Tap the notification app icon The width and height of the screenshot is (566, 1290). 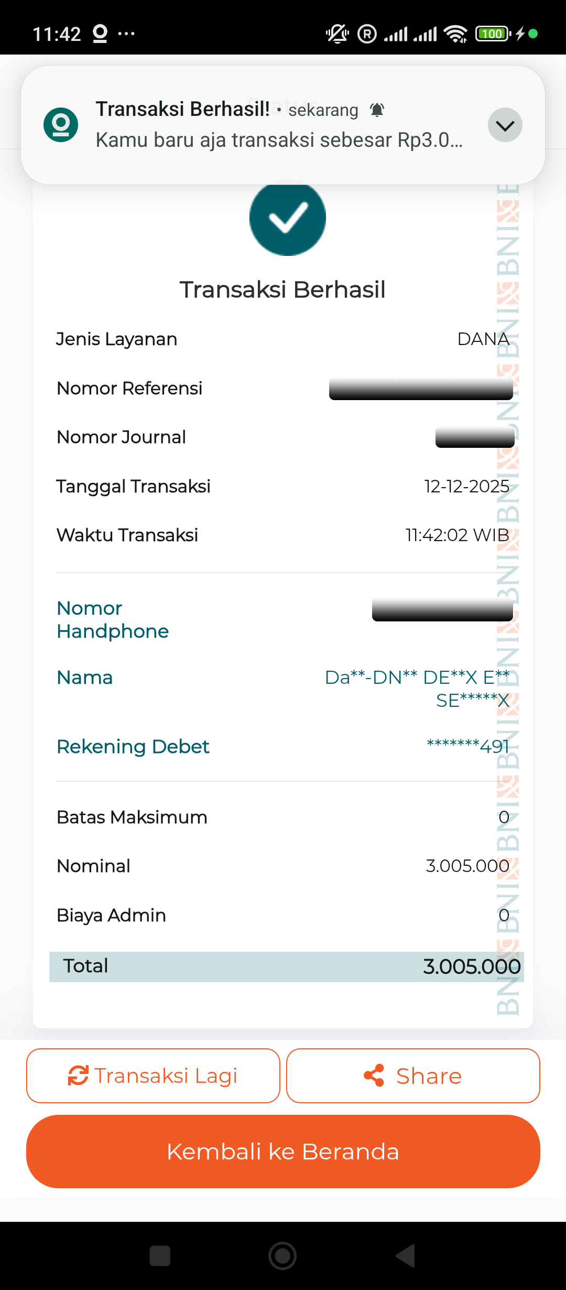coord(61,125)
